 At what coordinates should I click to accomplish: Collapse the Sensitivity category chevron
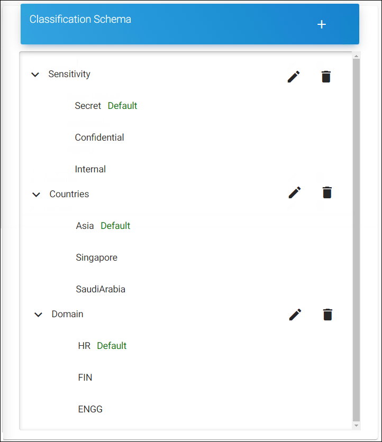[35, 75]
